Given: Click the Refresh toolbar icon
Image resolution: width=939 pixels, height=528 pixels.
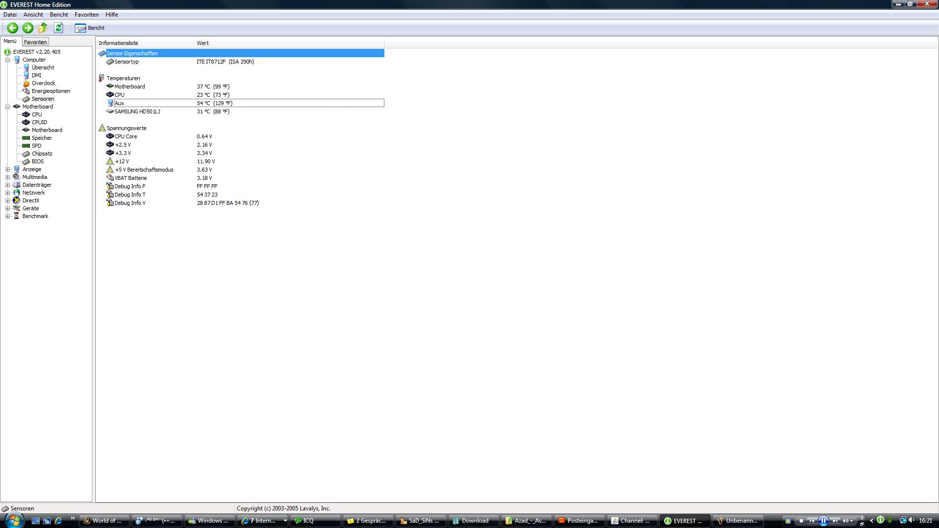Looking at the screenshot, I should click(58, 28).
